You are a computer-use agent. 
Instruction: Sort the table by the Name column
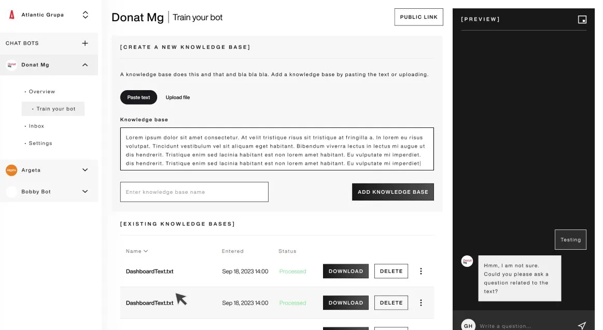coord(137,251)
